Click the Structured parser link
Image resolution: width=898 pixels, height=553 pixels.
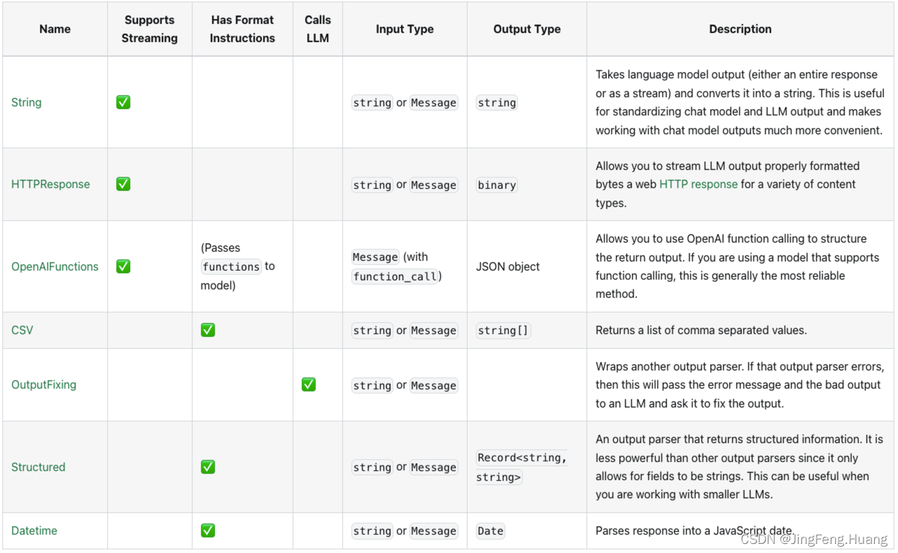coord(38,467)
